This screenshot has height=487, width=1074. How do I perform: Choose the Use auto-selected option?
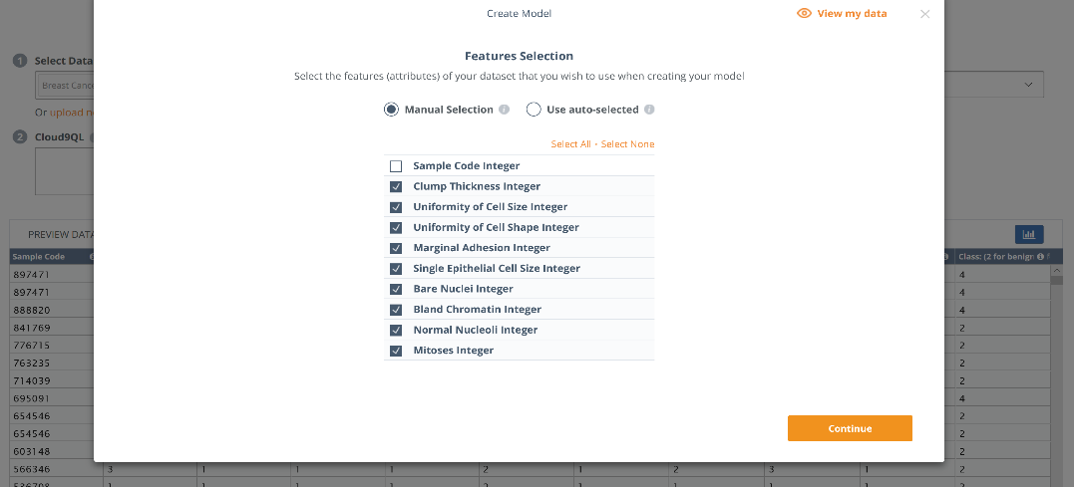(534, 110)
